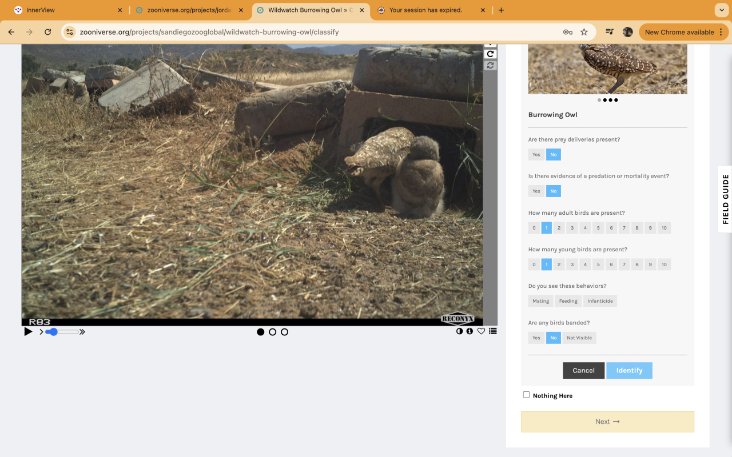View site information icon in address bar

tap(70, 32)
